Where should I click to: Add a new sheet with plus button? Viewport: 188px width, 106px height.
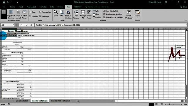click(78, 101)
